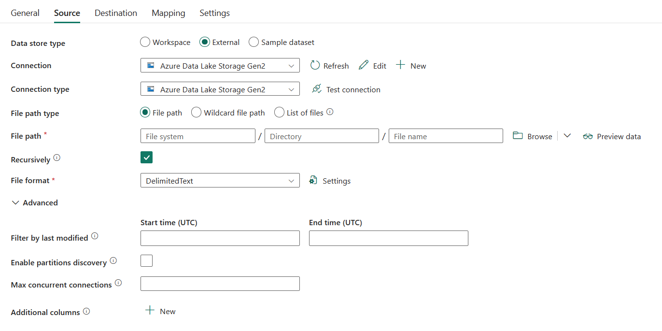Add New additional column
Viewport: 662px width, 331px height.
click(x=161, y=311)
